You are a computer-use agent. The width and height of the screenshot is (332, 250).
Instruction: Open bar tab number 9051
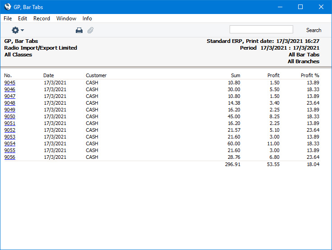[10, 123]
